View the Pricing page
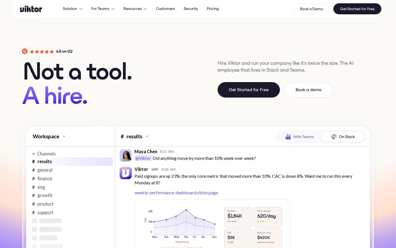The image size is (396, 248). [213, 9]
